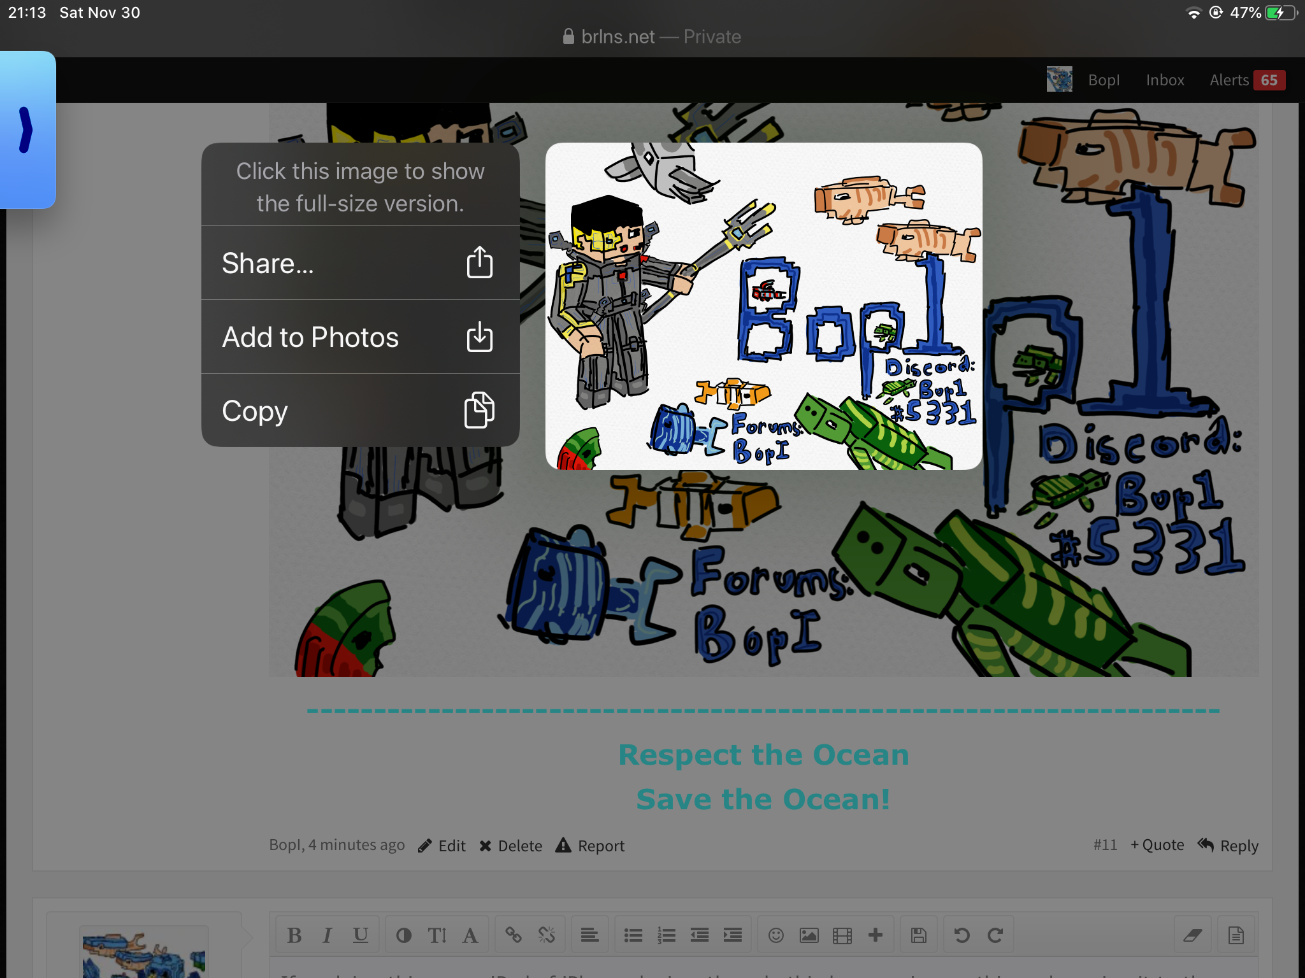Insert an ordered numbered list
1305x978 pixels.
coord(667,935)
